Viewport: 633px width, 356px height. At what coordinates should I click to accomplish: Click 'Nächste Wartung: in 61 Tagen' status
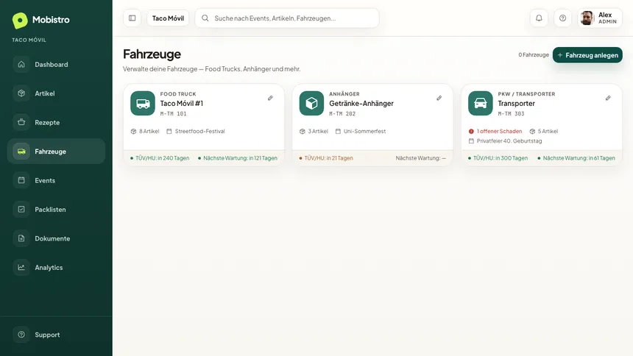click(576, 158)
